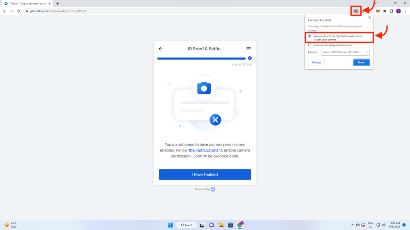Select Always allow global.transak.com camera access
410x230 pixels.
310,36
